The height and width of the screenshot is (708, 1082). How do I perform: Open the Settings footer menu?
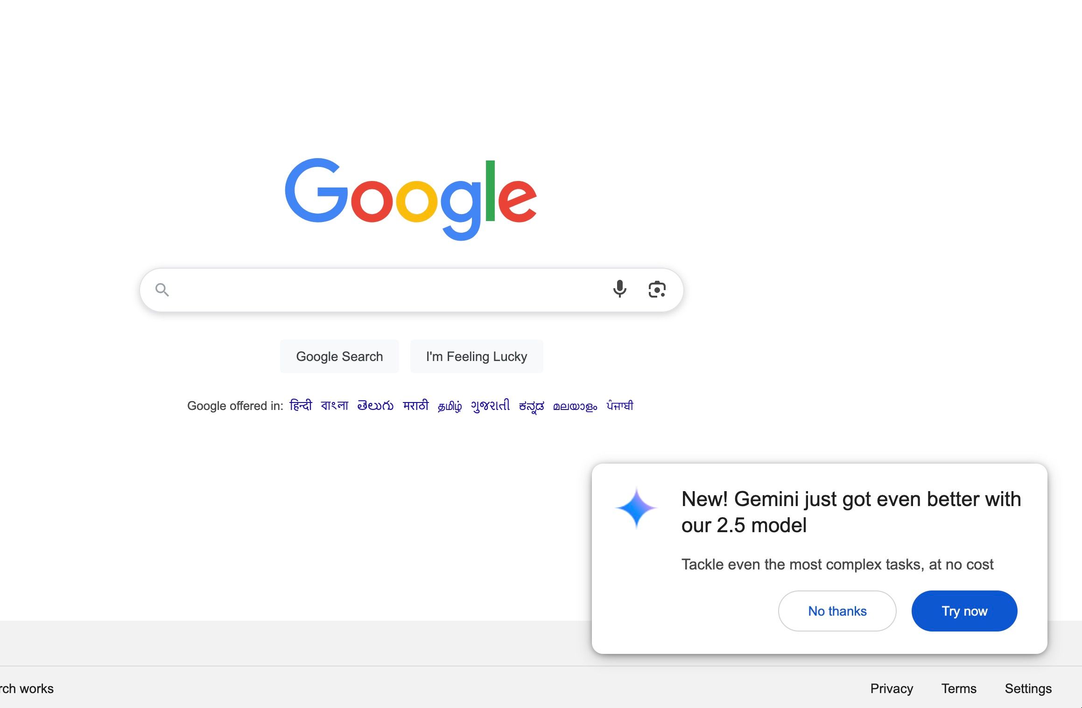tap(1028, 688)
